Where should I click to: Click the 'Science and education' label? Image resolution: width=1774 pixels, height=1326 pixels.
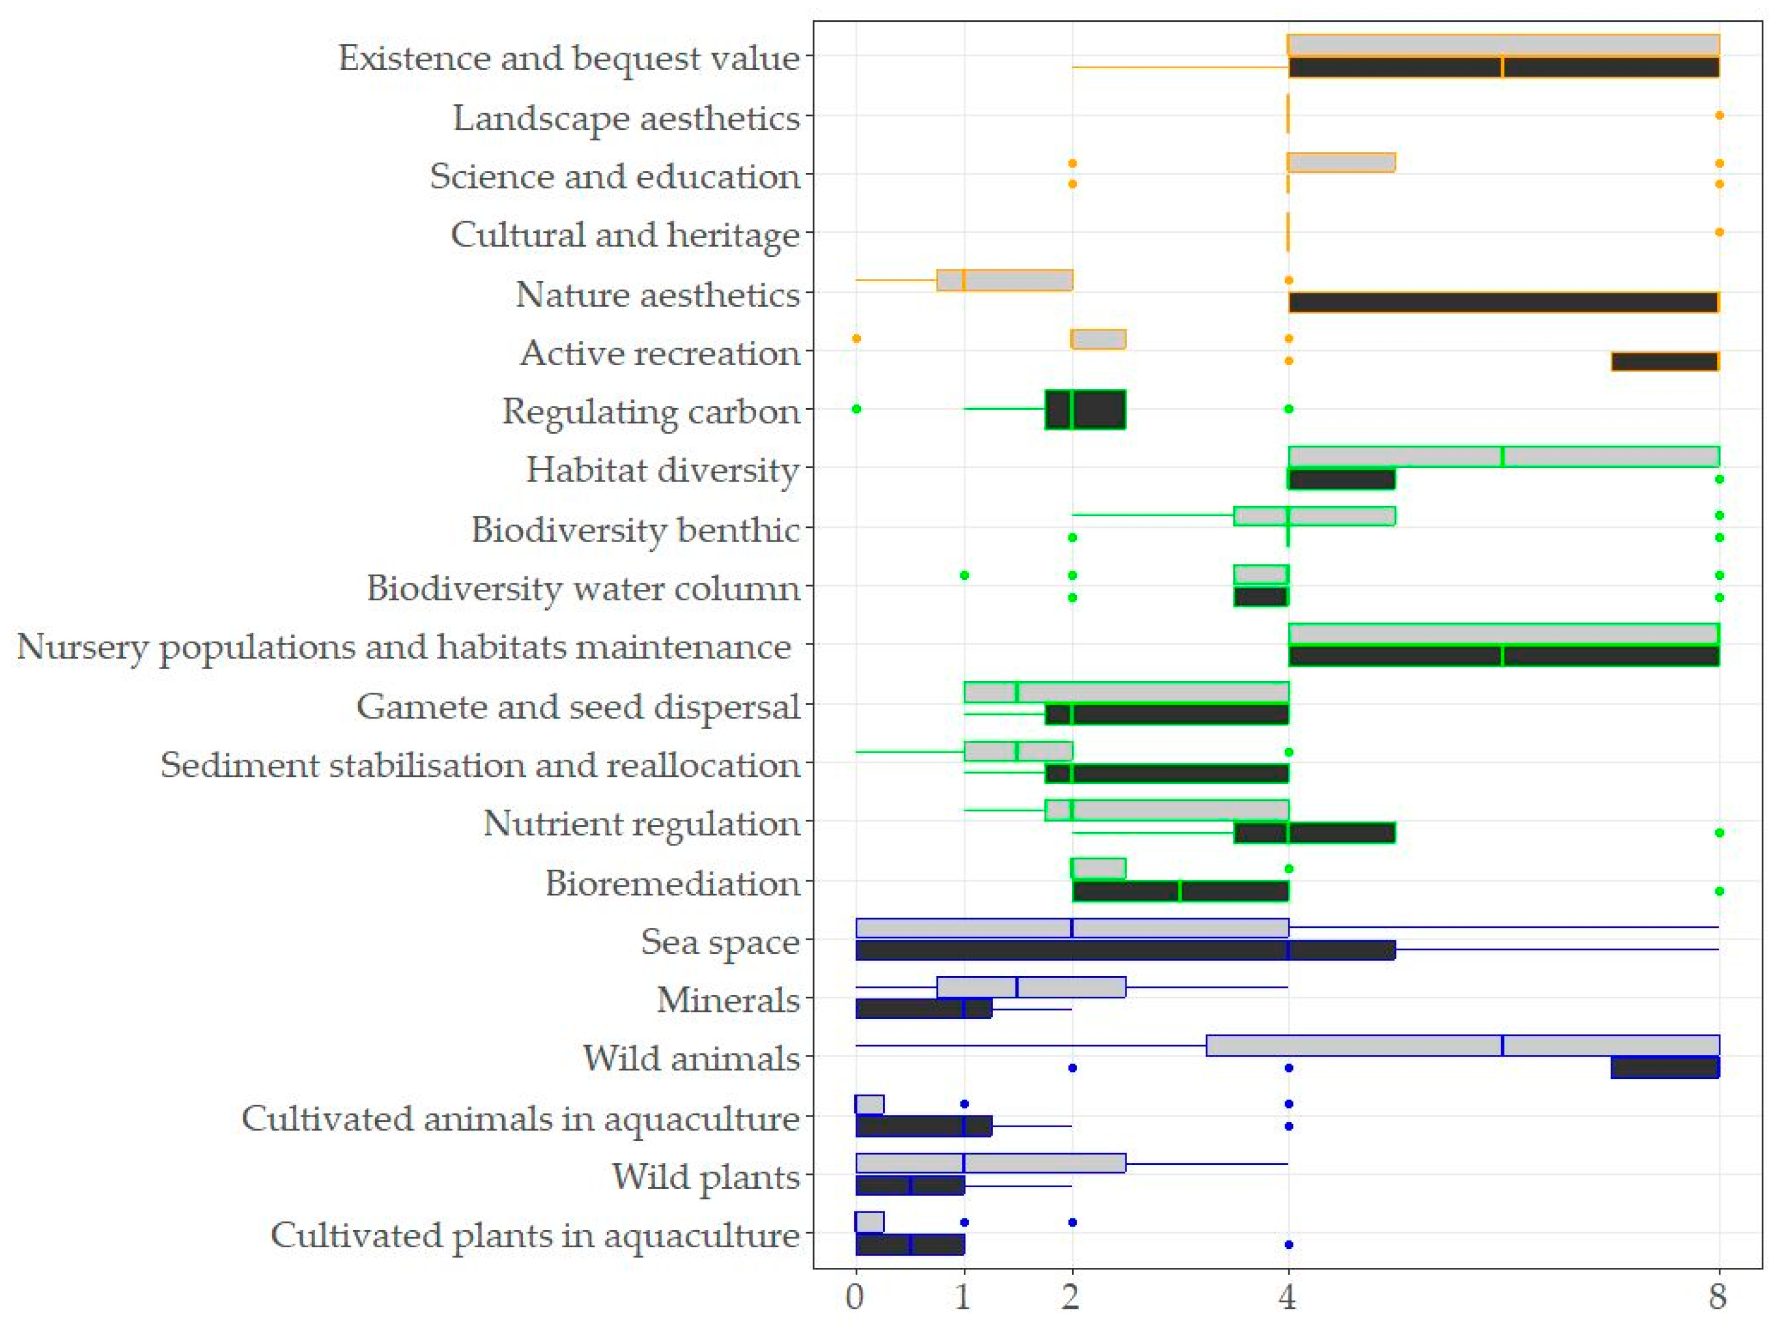pyautogui.click(x=614, y=176)
